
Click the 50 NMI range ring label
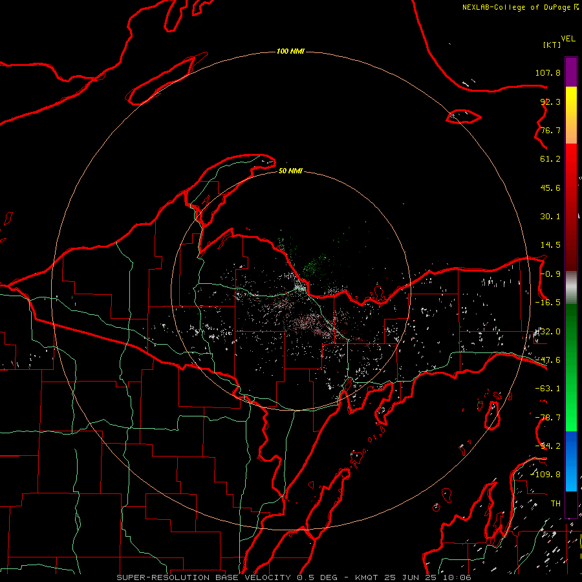pyautogui.click(x=290, y=171)
